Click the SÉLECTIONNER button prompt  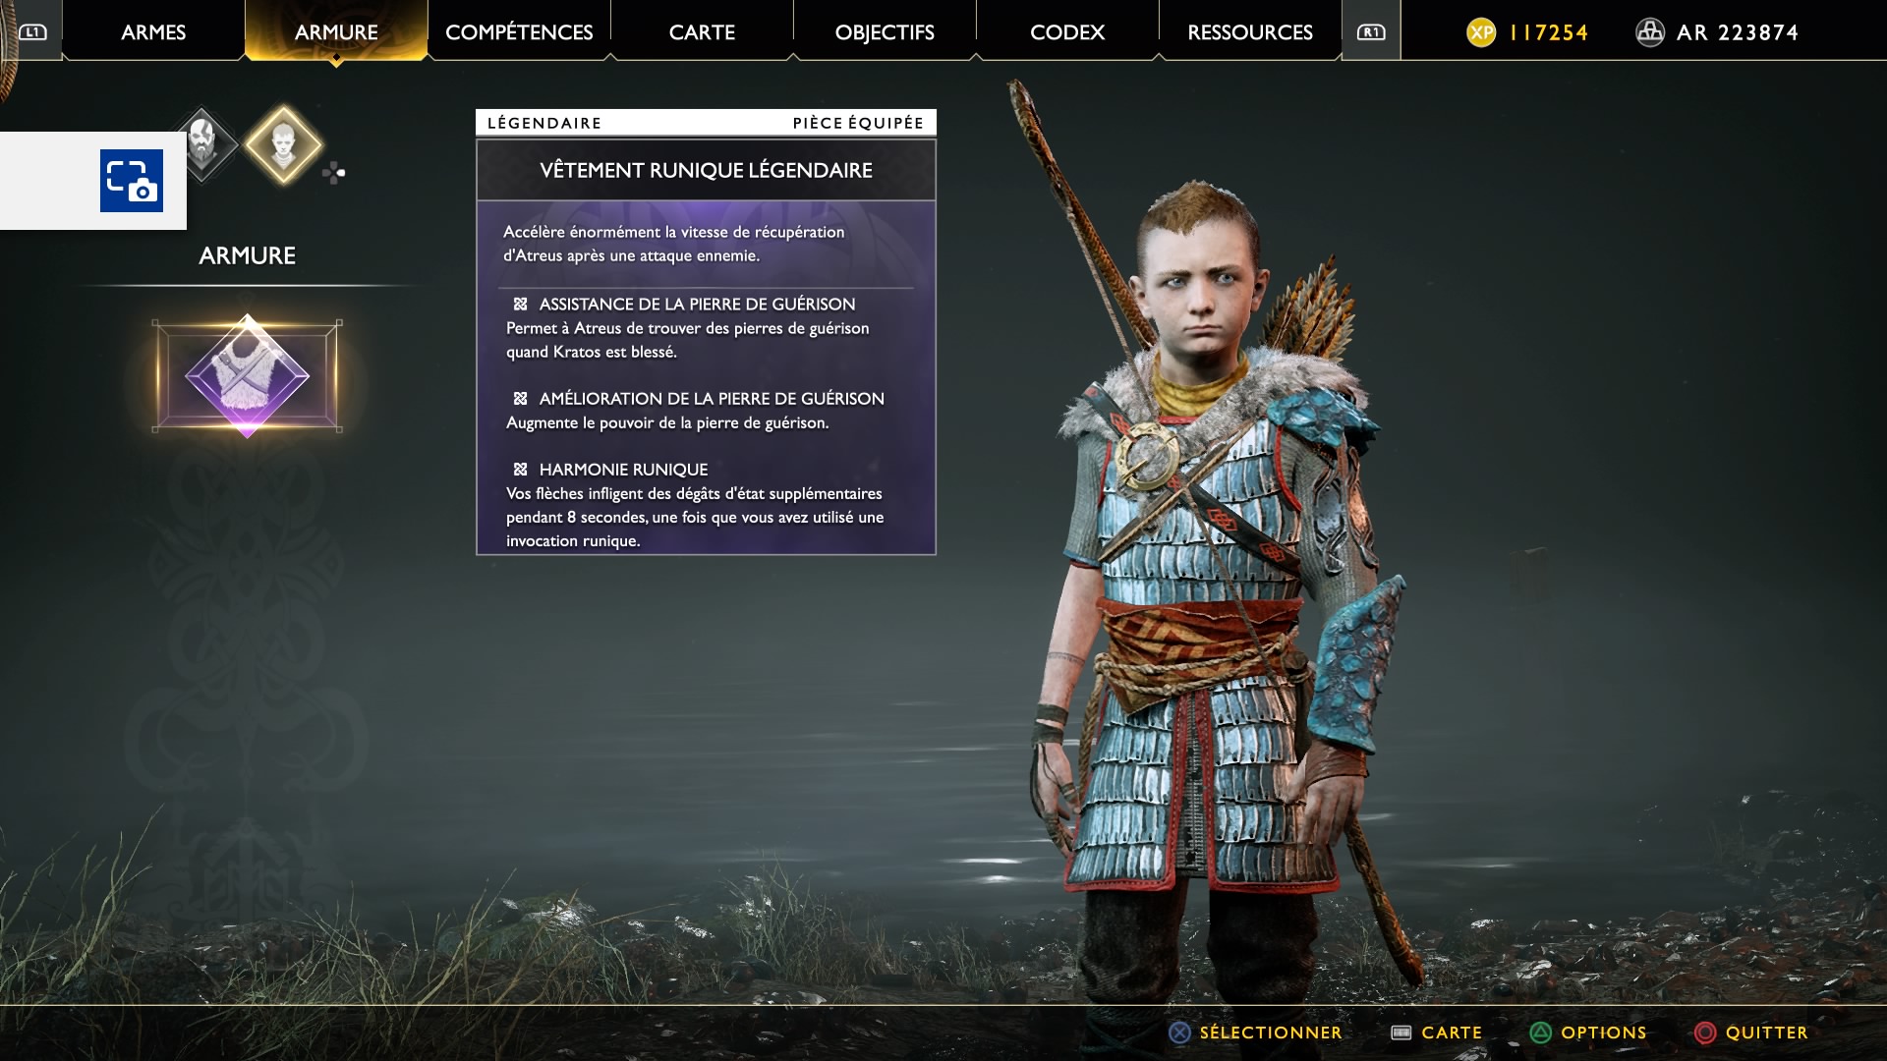[x=1255, y=1033]
